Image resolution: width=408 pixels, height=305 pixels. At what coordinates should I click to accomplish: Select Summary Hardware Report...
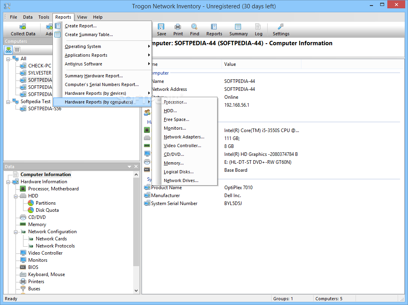pyautogui.click(x=102, y=76)
